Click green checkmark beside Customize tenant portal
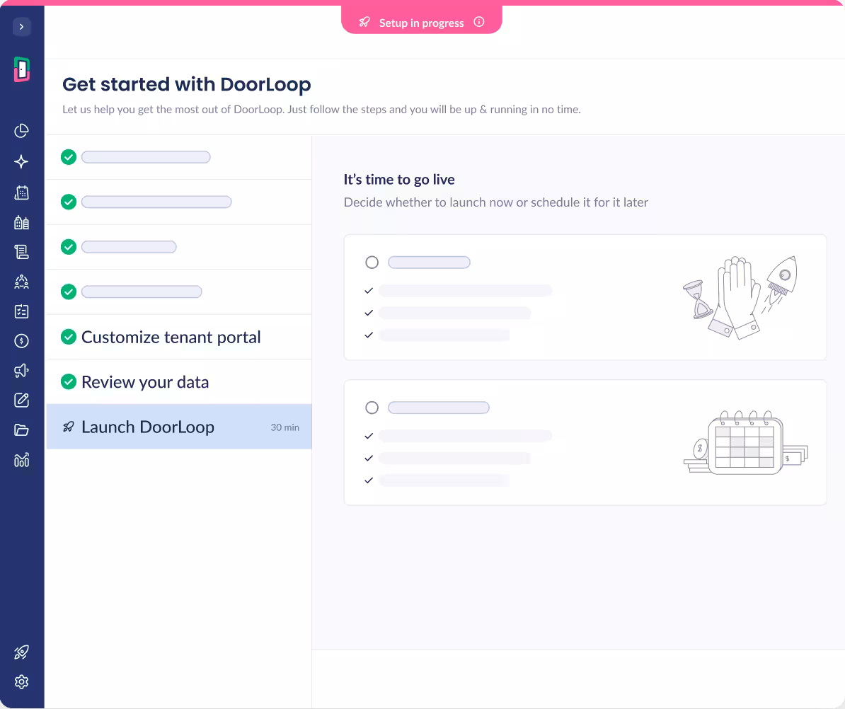The height and width of the screenshot is (709, 845). (x=69, y=337)
